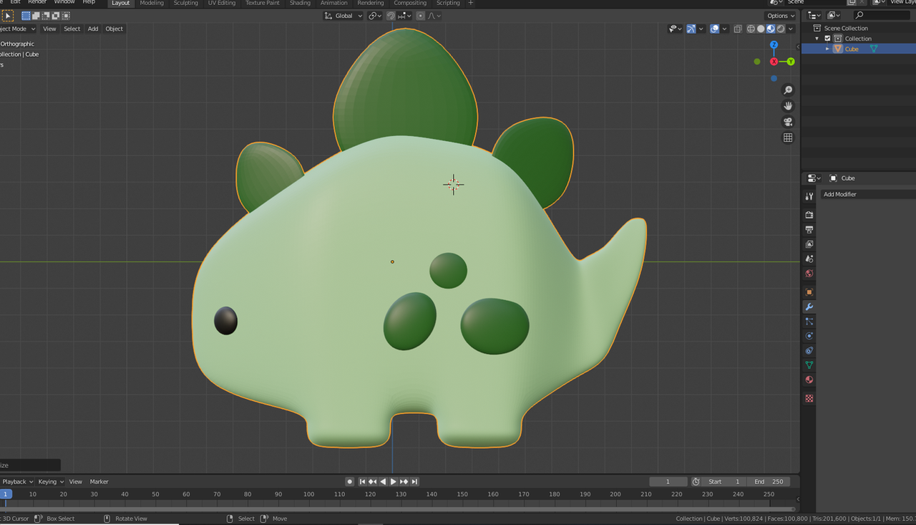Switch to Material Preview viewport shading
The height and width of the screenshot is (525, 916).
pyautogui.click(x=771, y=29)
